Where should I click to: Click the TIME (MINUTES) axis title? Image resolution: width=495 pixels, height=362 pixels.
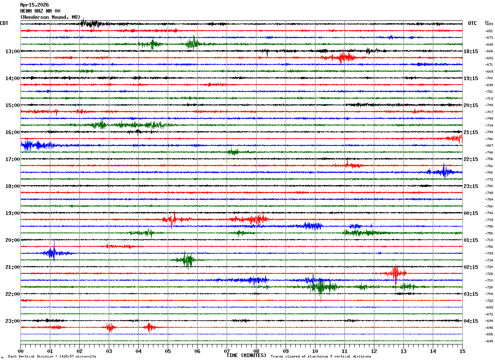point(246,355)
